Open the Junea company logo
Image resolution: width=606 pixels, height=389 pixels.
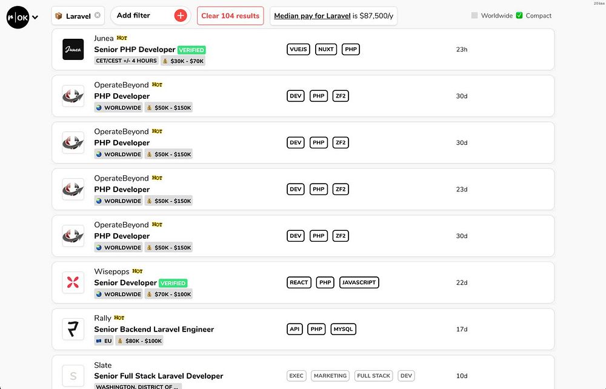click(x=73, y=49)
